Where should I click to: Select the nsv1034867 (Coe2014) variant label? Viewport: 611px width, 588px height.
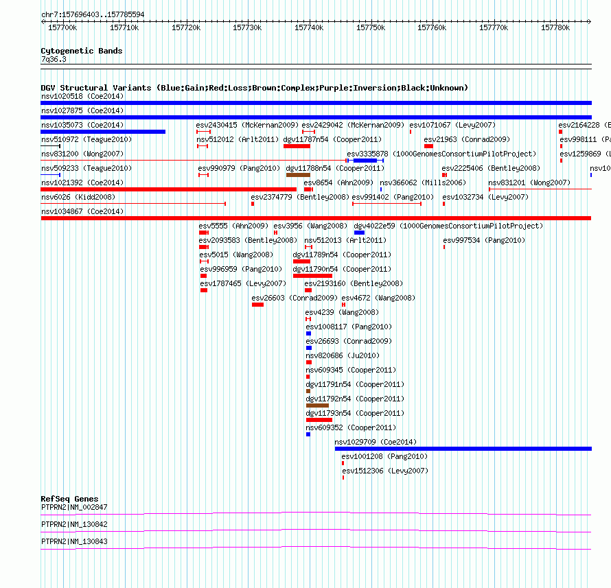[82, 211]
